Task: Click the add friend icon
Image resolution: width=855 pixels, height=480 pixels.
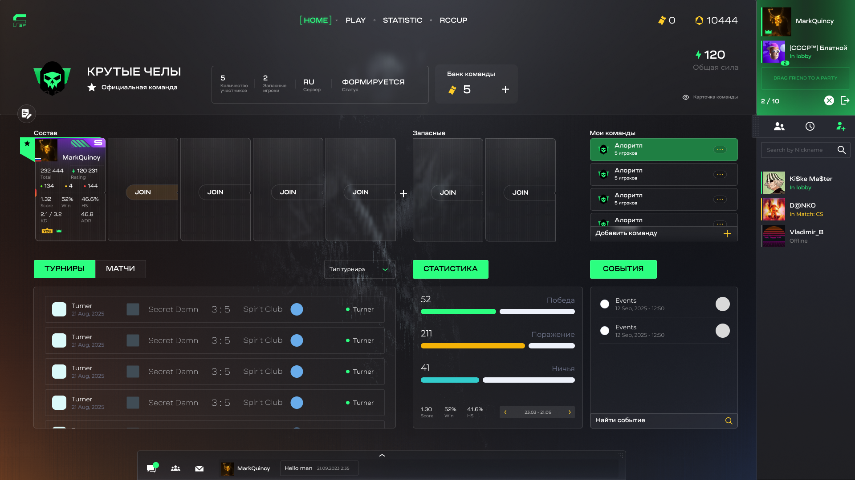Action: point(840,127)
